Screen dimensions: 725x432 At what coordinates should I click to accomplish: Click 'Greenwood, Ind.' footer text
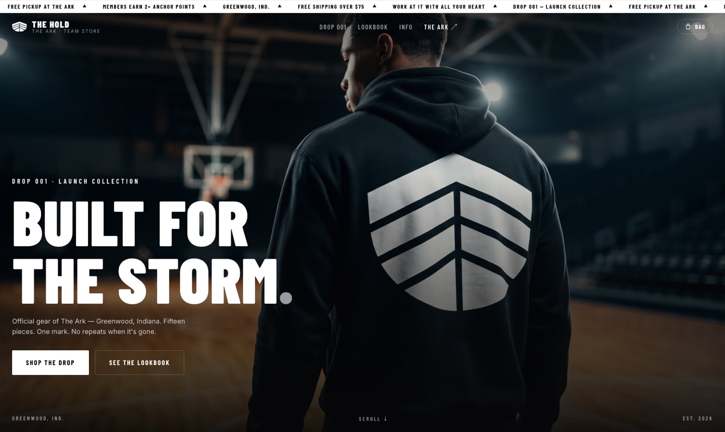coord(38,418)
